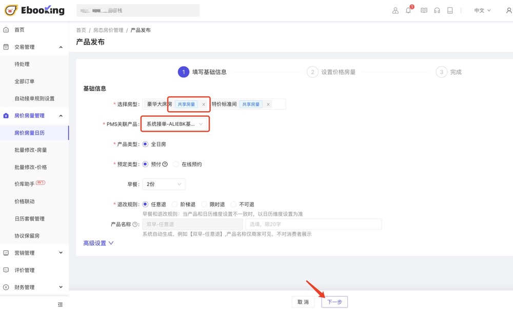This screenshot has height=309, width=513.
Task: Choose the 阶梯退 cancellation rule
Action: [175, 204]
